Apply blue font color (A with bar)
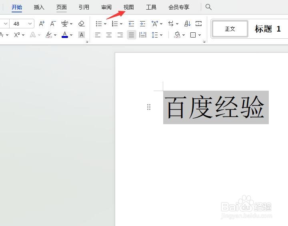 click(65, 35)
